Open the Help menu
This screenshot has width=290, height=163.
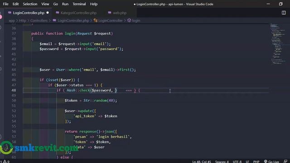pos(94,4)
